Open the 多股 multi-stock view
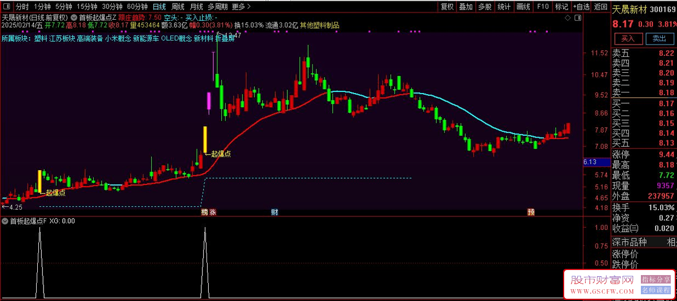This screenshot has height=301, width=677. click(485, 7)
